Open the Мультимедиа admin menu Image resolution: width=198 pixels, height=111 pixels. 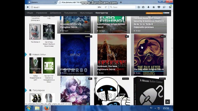point(86,13)
